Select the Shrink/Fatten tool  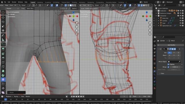(x=3, y=88)
